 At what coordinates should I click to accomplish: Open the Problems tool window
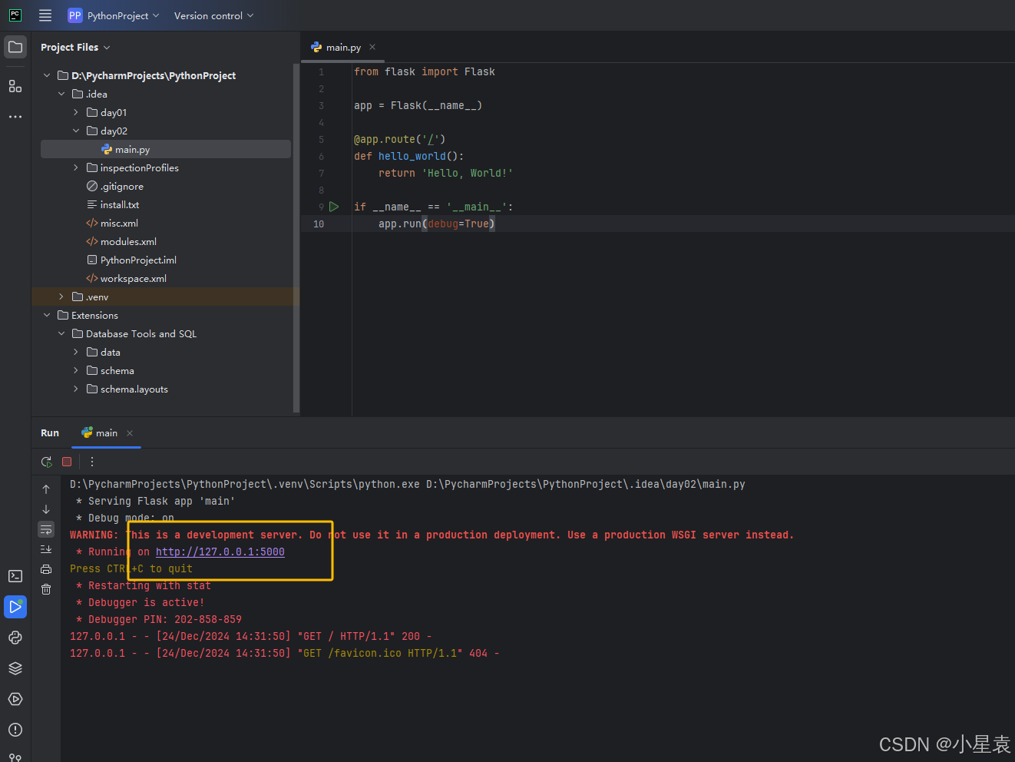click(x=15, y=730)
